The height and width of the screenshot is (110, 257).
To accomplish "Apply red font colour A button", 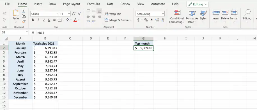I will tap(75, 20).
